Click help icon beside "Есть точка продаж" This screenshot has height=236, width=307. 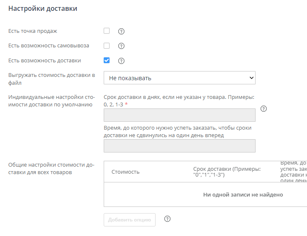(x=122, y=31)
